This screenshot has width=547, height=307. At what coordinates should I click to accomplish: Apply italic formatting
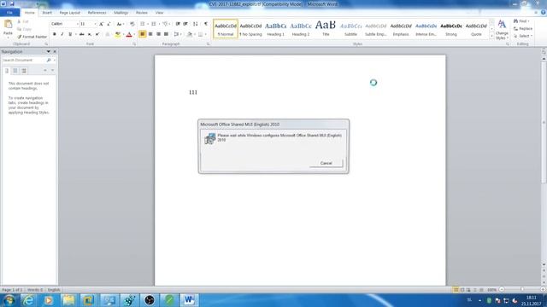pyautogui.click(x=62, y=34)
